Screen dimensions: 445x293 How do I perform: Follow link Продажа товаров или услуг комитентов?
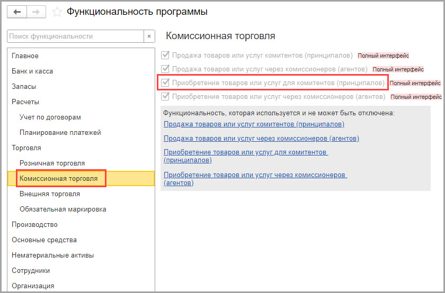pyautogui.click(x=254, y=124)
